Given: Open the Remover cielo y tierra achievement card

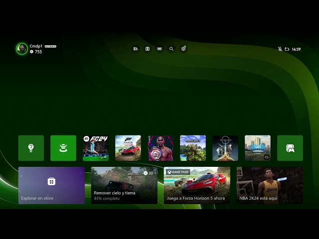Looking at the screenshot, I should (x=124, y=185).
